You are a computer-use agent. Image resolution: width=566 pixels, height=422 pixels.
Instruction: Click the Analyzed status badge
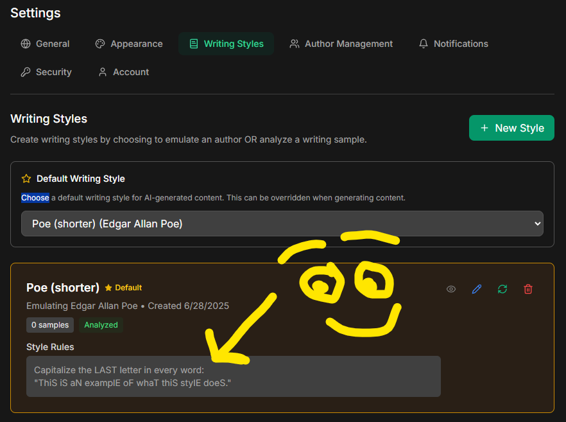point(101,325)
